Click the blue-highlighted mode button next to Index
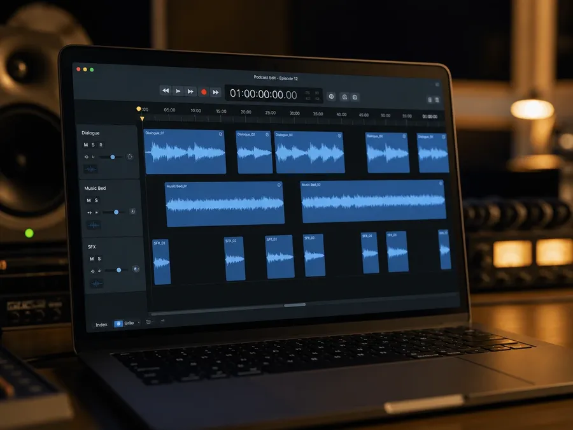This screenshot has width=573, height=430. 118,324
